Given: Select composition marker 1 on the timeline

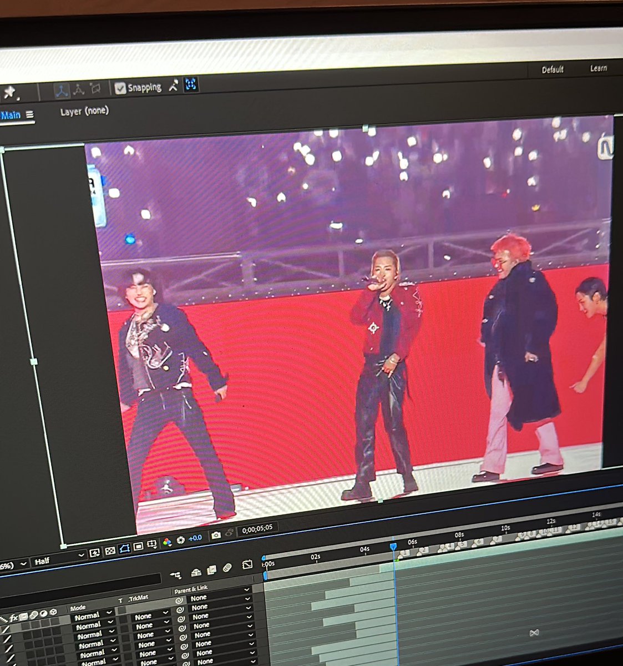Looking at the screenshot, I should tap(403, 553).
